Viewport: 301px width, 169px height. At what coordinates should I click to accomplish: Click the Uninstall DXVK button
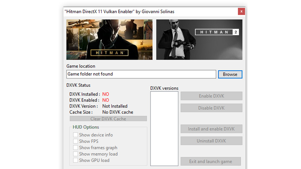pos(212,141)
